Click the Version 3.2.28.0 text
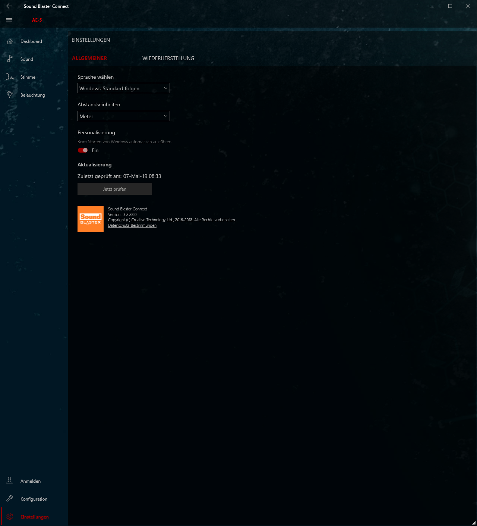Viewport: 477px width, 526px height. click(x=122, y=215)
